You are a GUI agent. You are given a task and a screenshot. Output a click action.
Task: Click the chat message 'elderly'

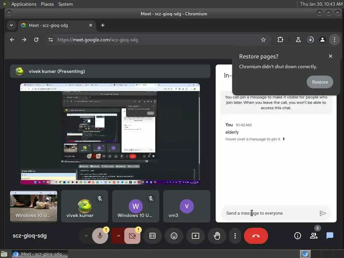click(x=232, y=132)
